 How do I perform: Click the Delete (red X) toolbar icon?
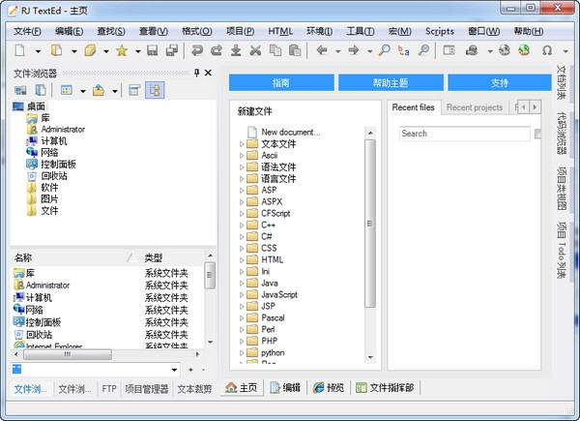pyautogui.click(x=255, y=50)
